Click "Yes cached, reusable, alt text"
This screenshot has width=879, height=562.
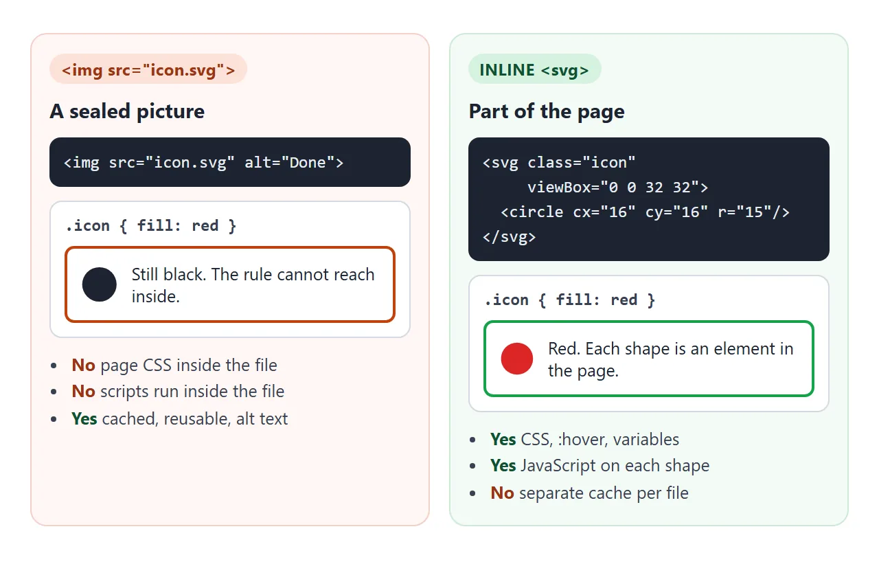point(180,419)
